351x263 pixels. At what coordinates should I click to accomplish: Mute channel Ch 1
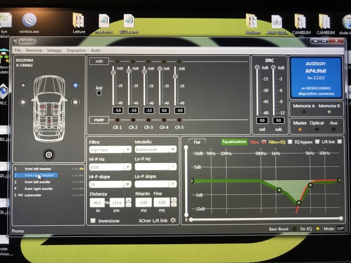(117, 120)
